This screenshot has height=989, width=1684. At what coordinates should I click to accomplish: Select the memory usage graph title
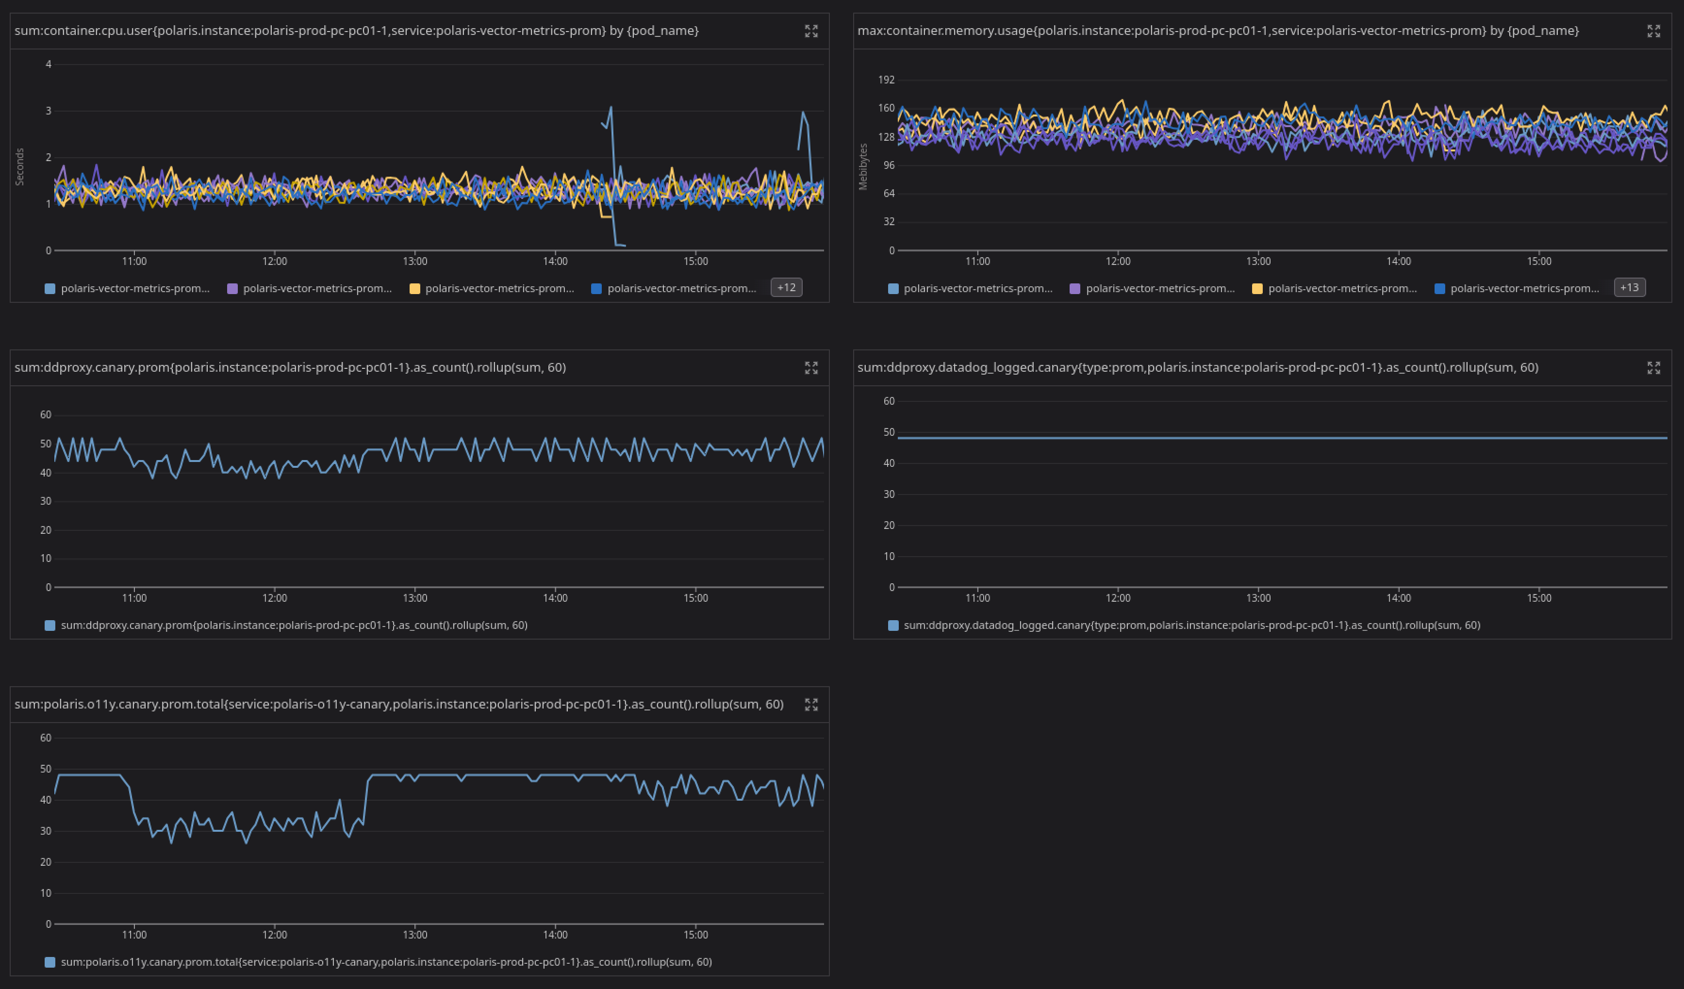pos(1218,30)
